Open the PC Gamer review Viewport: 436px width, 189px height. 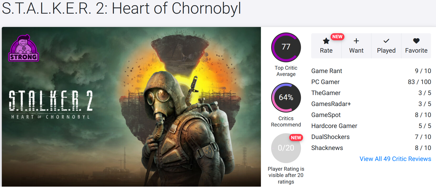(x=371, y=82)
